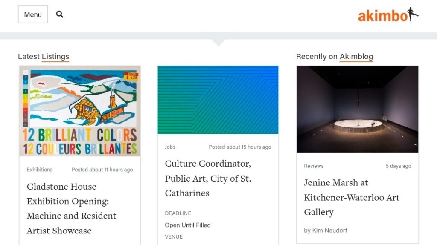Click the '5 days ago' review date
Screen dimensions: 437x245
coord(398,166)
